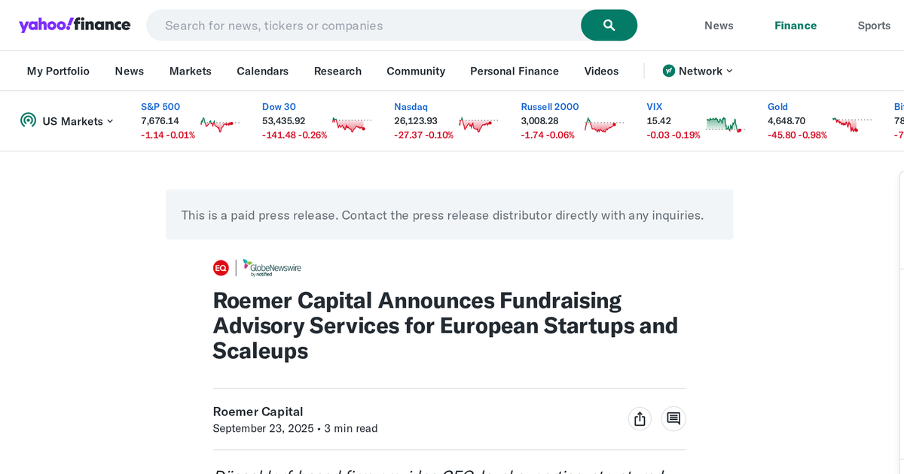This screenshot has height=474, width=904.
Task: Open the VIX quote link
Action: (x=655, y=107)
